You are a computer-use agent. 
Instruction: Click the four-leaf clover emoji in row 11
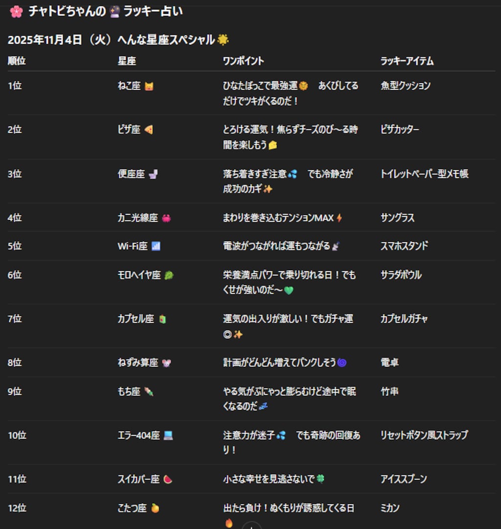(x=320, y=479)
